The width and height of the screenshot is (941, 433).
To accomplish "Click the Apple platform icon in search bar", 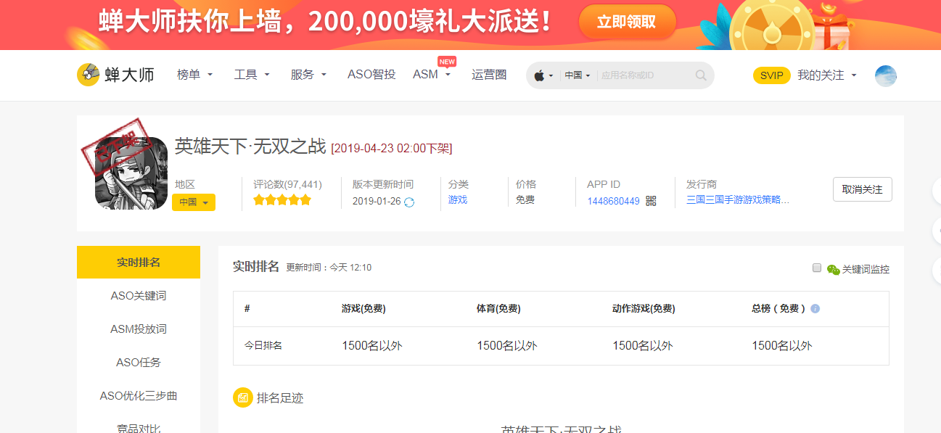I will (539, 75).
